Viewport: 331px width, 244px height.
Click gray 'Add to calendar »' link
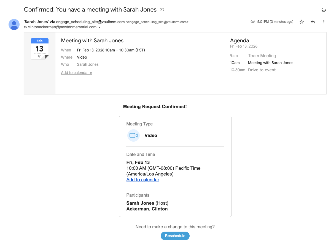[76, 73]
